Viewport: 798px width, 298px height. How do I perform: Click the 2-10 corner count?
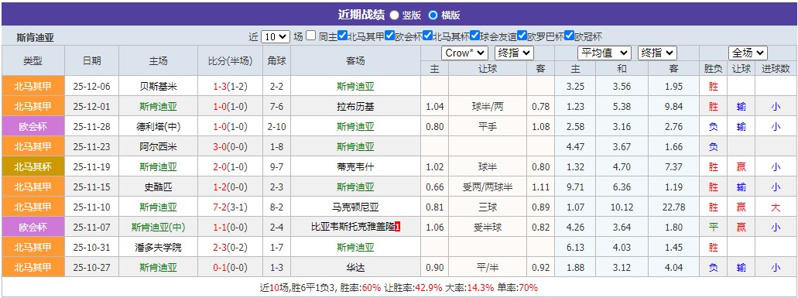pyautogui.click(x=276, y=127)
